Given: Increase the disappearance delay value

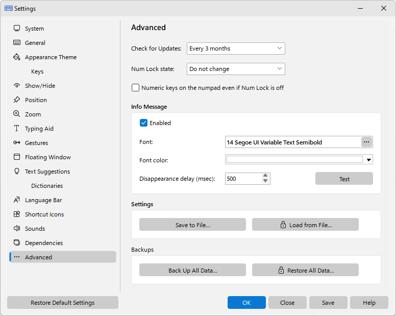Looking at the screenshot, I should [x=265, y=176].
